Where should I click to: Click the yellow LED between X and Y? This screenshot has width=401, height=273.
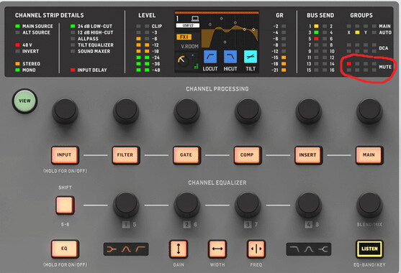(357, 32)
